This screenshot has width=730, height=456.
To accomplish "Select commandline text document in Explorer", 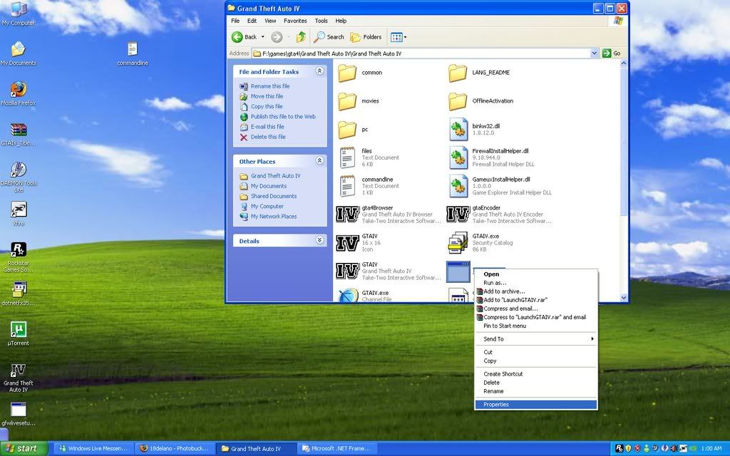I will 369,186.
